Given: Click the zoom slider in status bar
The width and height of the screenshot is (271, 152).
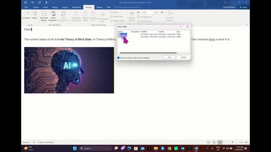Looking at the screenshot, I should pyautogui.click(x=232, y=142).
